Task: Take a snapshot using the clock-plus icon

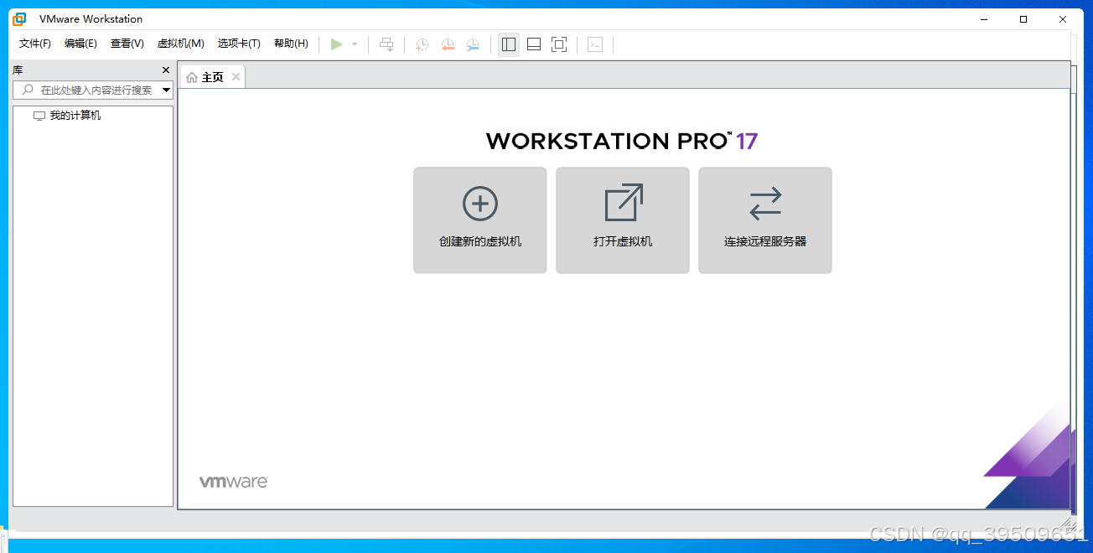Action: point(422,44)
